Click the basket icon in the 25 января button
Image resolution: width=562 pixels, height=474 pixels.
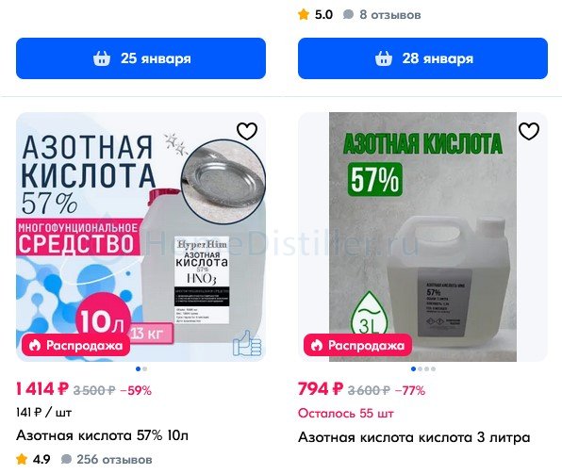(x=102, y=58)
